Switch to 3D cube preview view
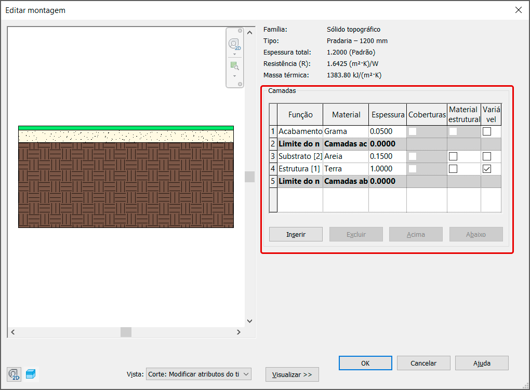530x390 pixels. pyautogui.click(x=31, y=374)
